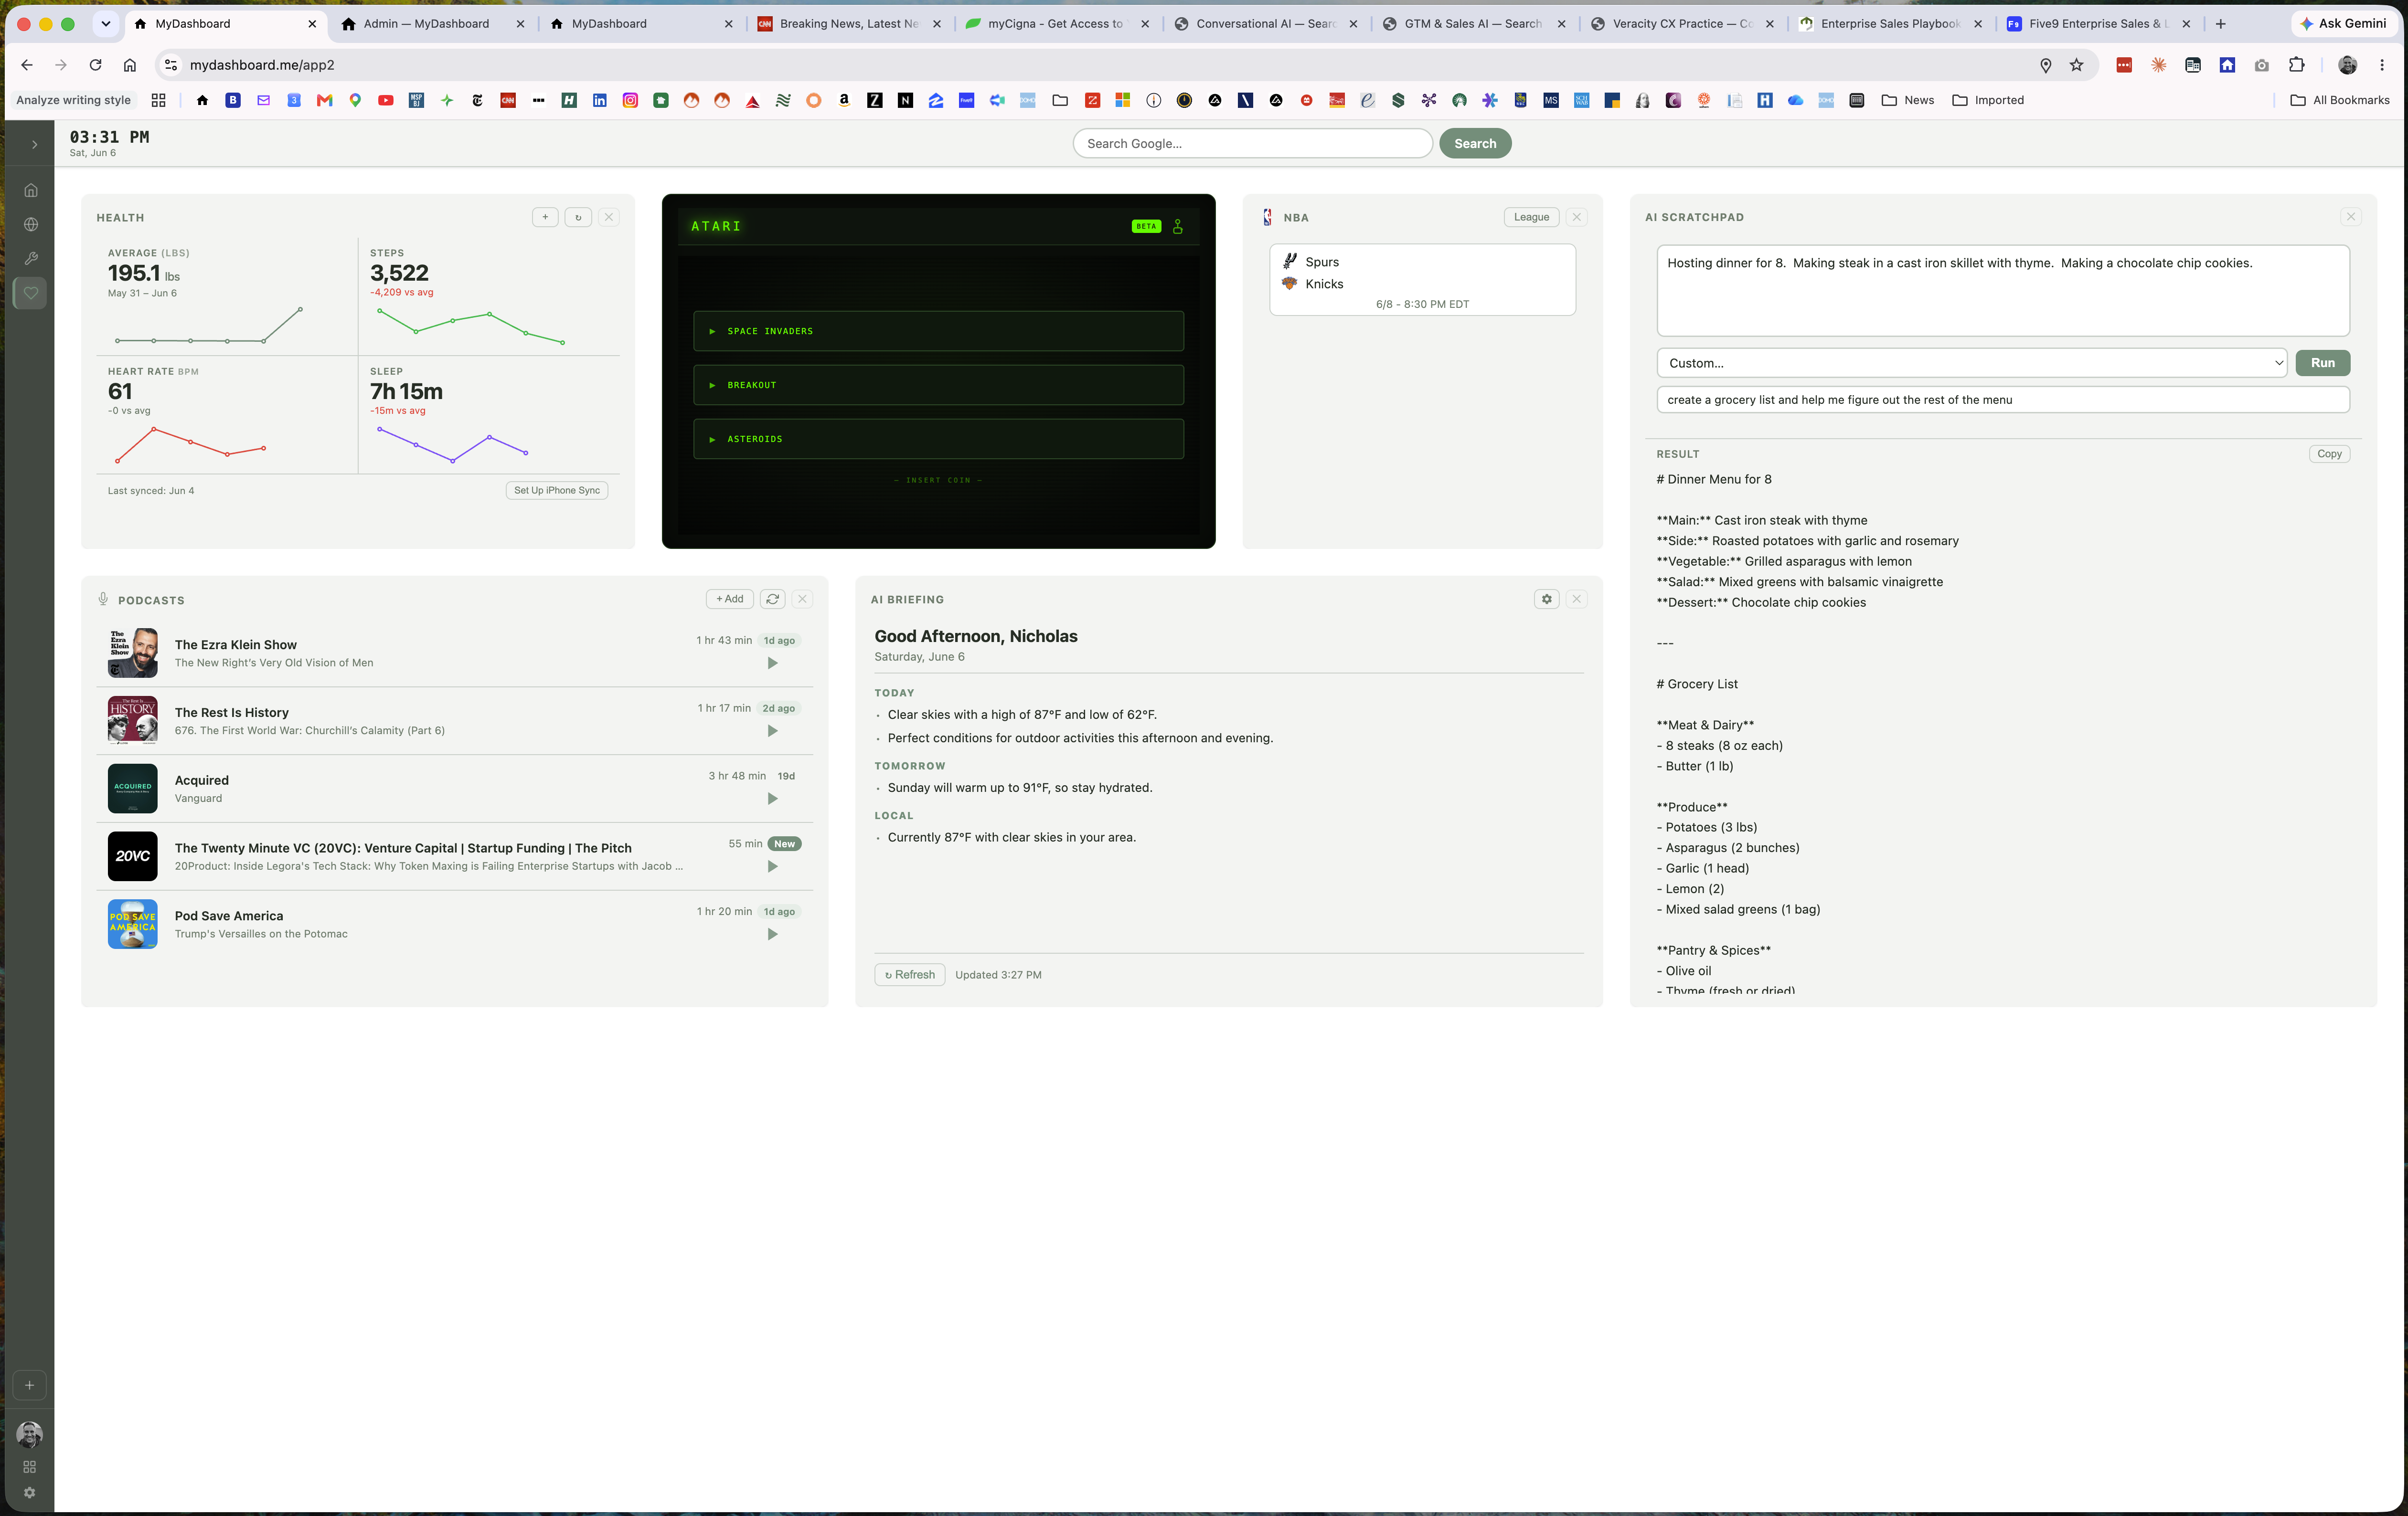Add a Health entry with the plus button
The image size is (2408, 1516).
coord(545,217)
